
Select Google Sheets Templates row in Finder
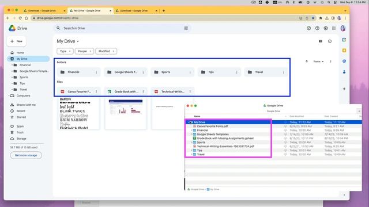[x=273, y=135]
